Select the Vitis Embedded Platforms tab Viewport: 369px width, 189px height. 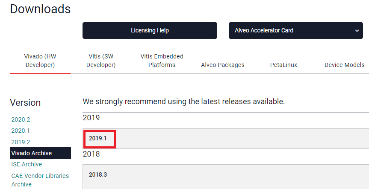(162, 61)
